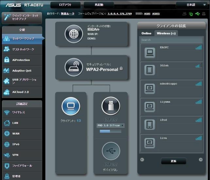
Task: Click the USB 3.0 flash drive icon
Action: click(x=111, y=106)
